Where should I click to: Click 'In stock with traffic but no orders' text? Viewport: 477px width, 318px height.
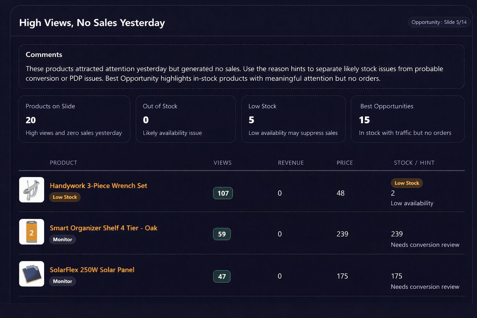click(405, 133)
